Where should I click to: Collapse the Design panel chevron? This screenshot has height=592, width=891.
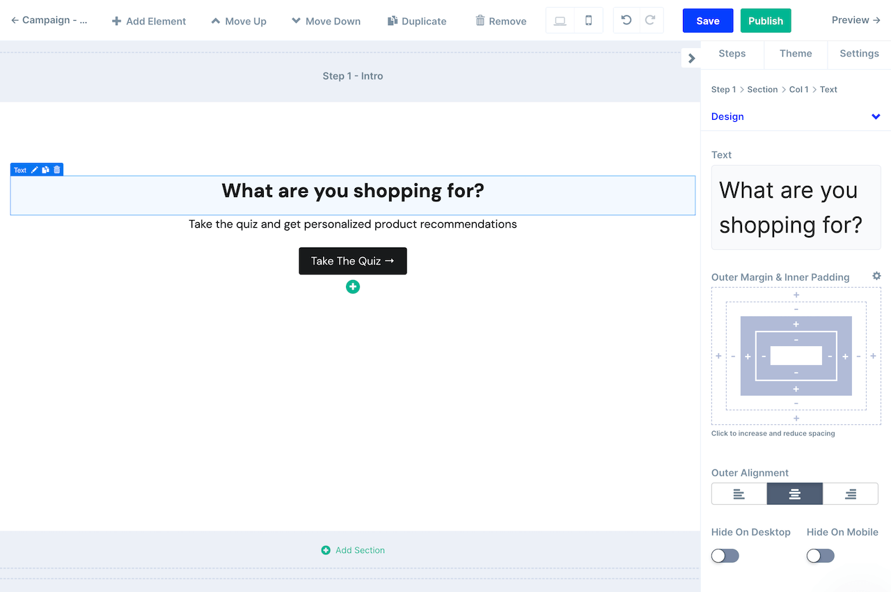tap(876, 116)
